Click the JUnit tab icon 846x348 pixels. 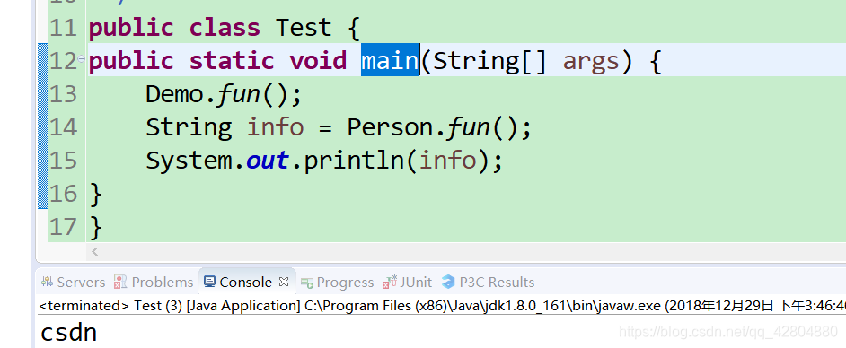pyautogui.click(x=390, y=282)
